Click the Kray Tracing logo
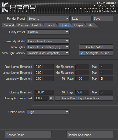The height and width of the screenshot is (140, 118). (x=19, y=7)
